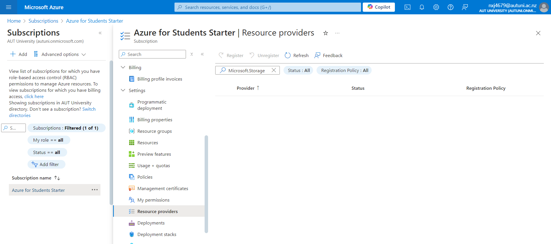551x244 pixels.
Task: Open portal settings gear
Action: (x=436, y=7)
